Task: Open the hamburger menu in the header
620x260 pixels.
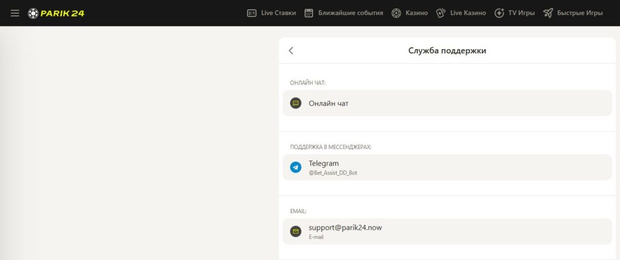Action: tap(15, 13)
